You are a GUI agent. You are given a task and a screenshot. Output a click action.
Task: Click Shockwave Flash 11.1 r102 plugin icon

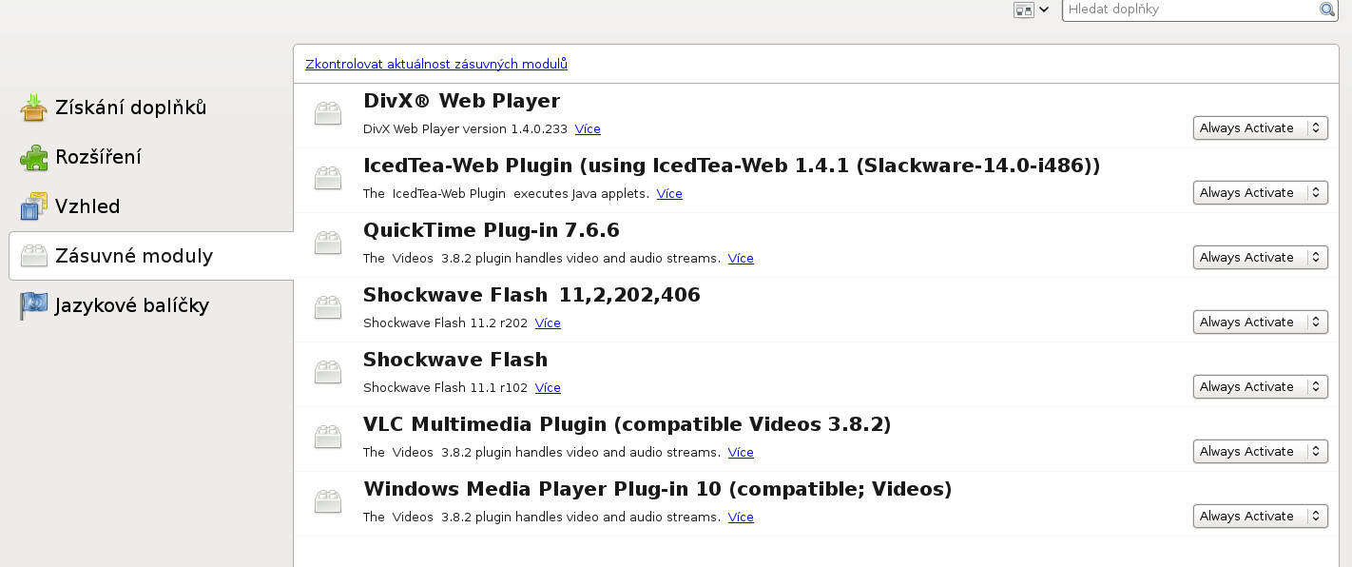point(328,373)
